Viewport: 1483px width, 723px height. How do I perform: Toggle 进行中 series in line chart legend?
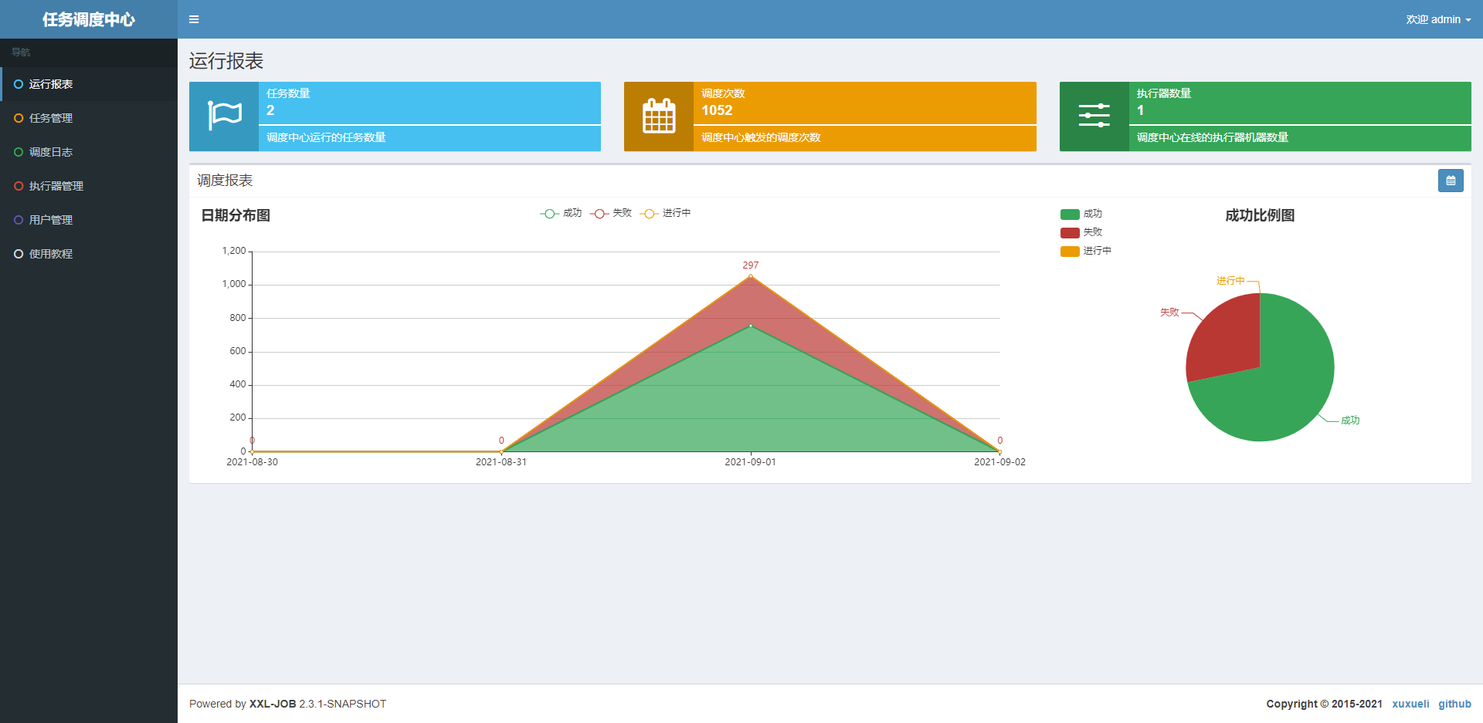(665, 213)
